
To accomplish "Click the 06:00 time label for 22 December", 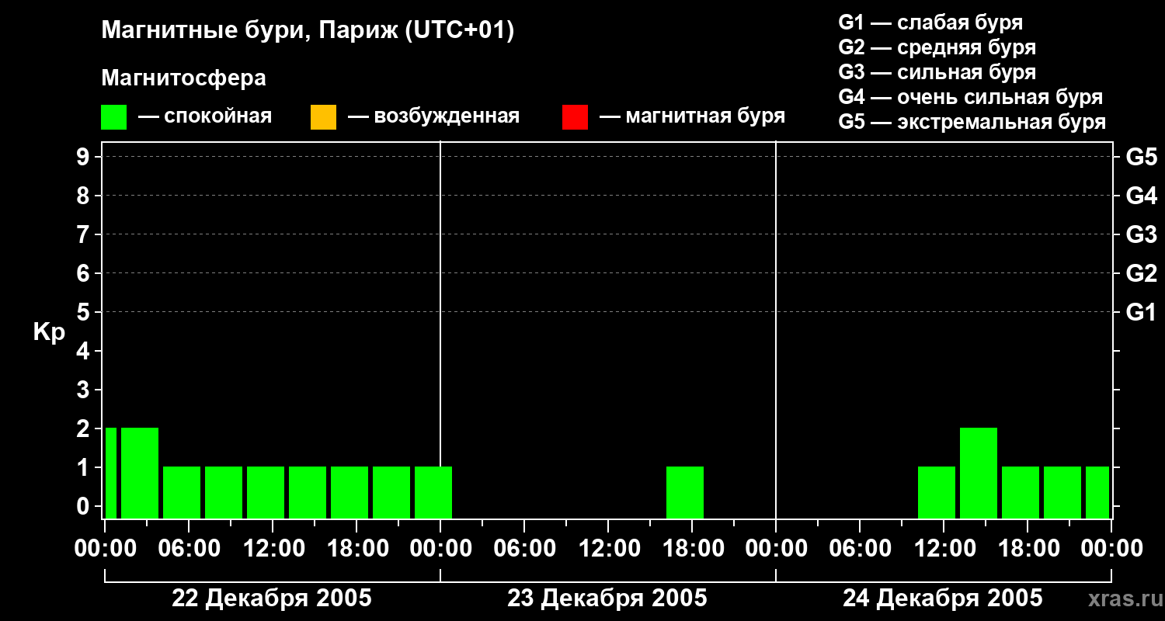I will (x=189, y=548).
